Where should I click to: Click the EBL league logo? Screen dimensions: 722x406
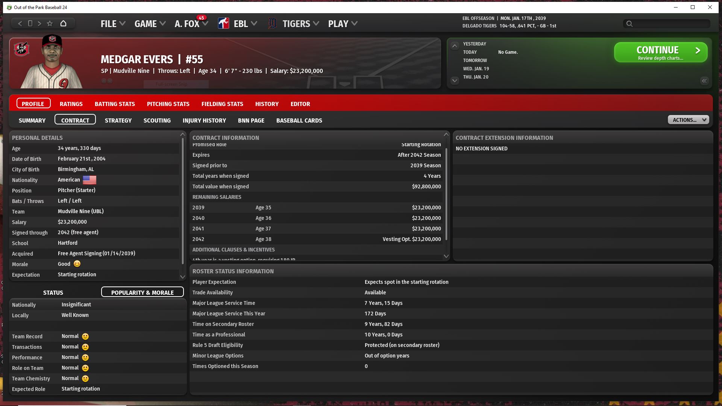(223, 24)
